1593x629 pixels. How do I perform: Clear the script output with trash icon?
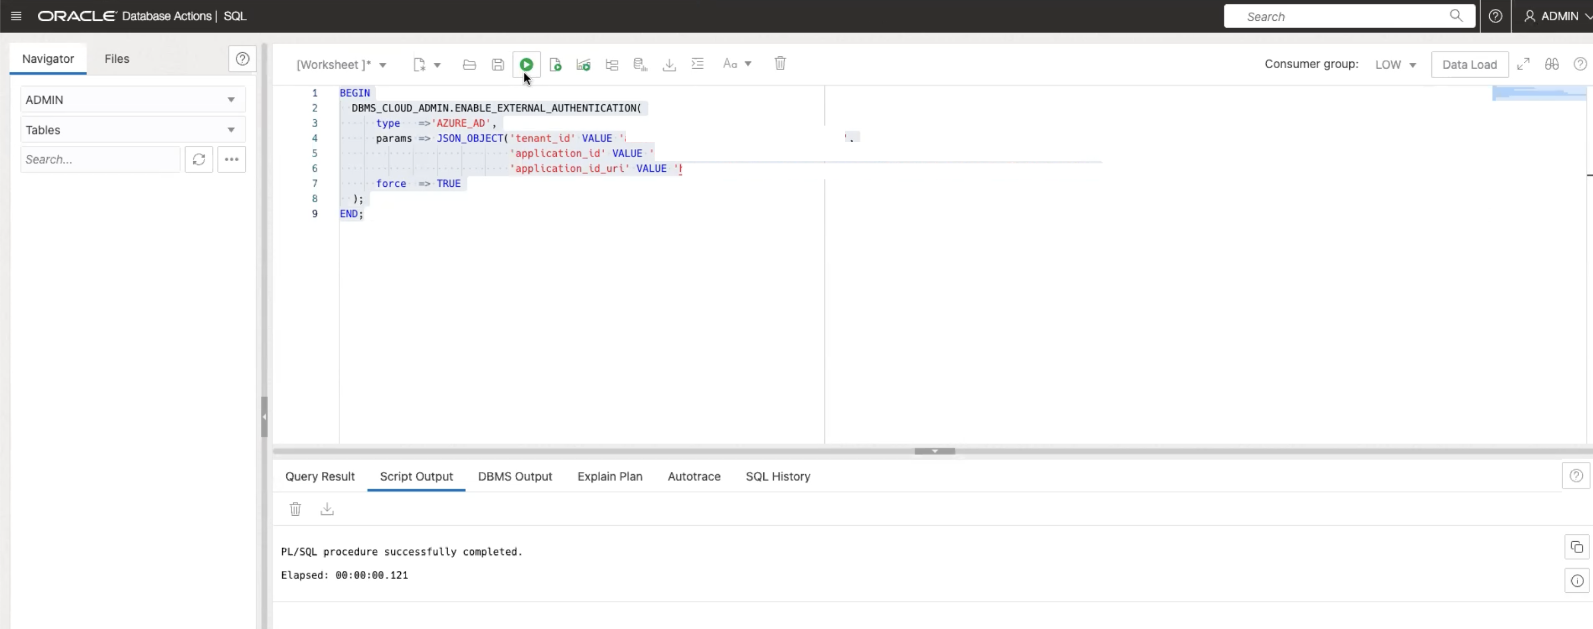295,509
